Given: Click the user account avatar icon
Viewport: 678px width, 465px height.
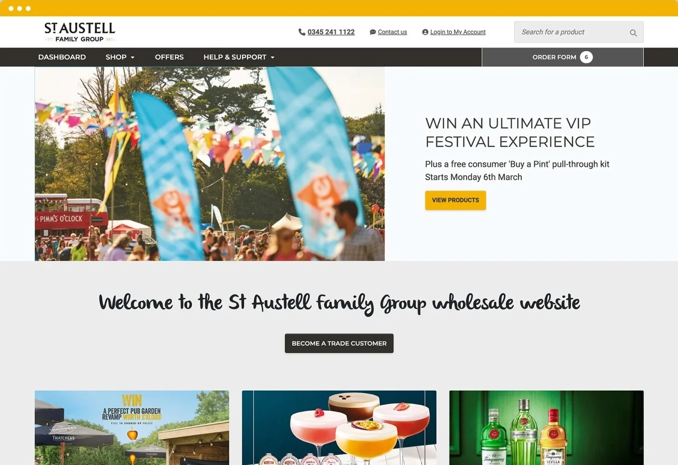Looking at the screenshot, I should 425,32.
